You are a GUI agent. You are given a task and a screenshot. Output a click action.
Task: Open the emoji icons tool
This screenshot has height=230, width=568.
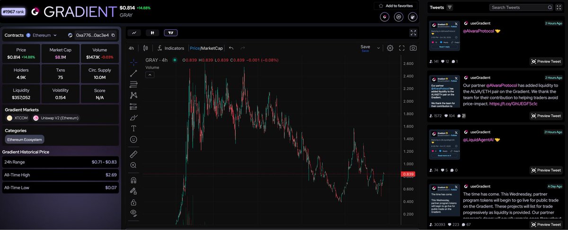tap(133, 140)
